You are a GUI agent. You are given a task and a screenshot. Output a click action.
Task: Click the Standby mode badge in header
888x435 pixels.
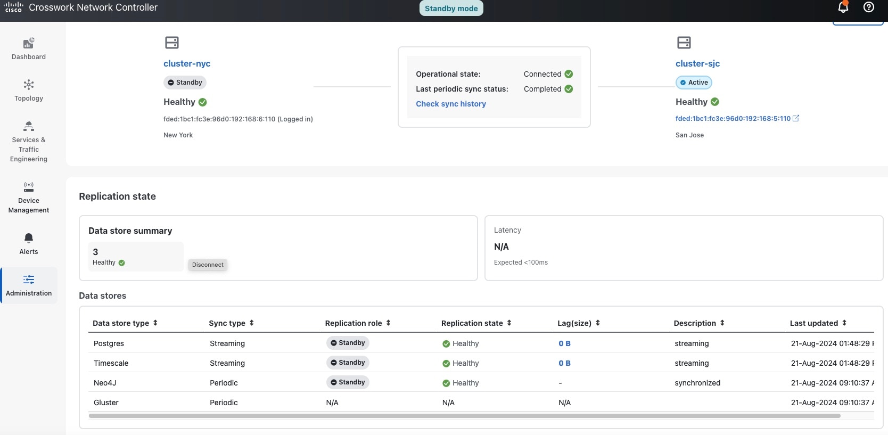451,8
